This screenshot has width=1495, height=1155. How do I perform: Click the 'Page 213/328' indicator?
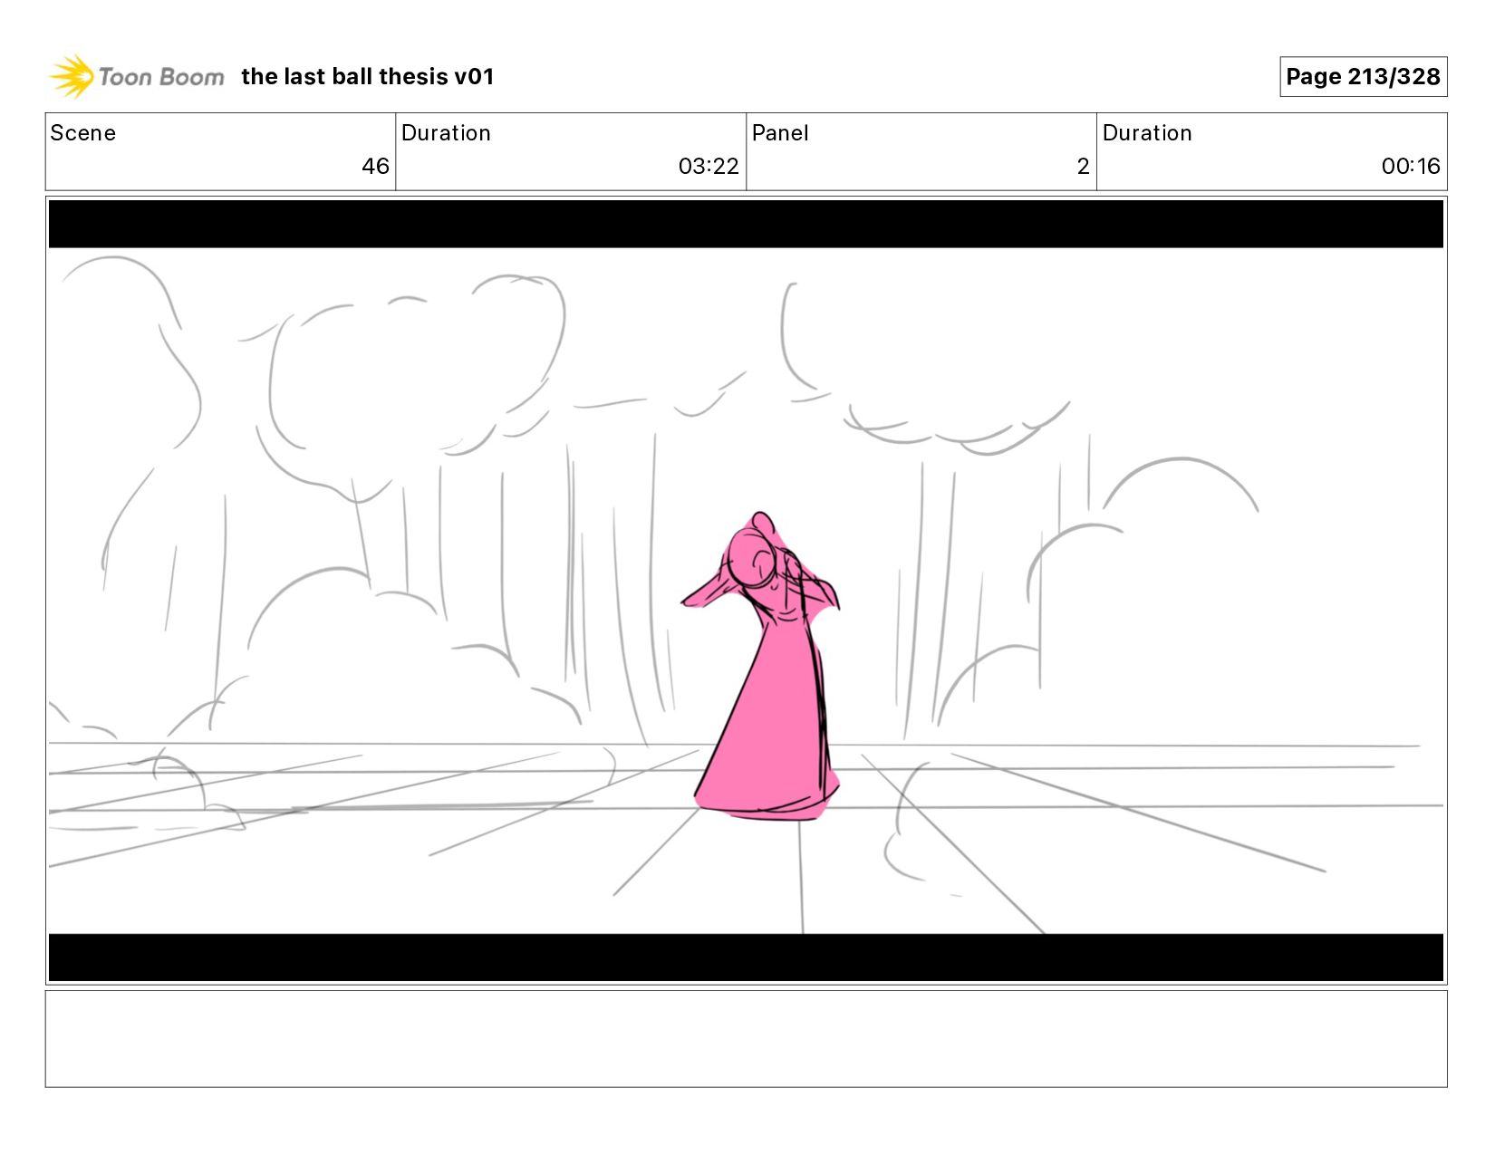1363,77
